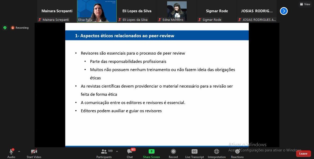The image size is (314, 159).
Task: Select JOSIAS RODRIGUES participant tile
Action: tap(257, 11)
